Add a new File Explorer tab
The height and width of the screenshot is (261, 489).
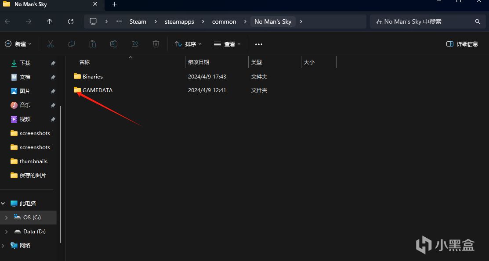(x=115, y=4)
